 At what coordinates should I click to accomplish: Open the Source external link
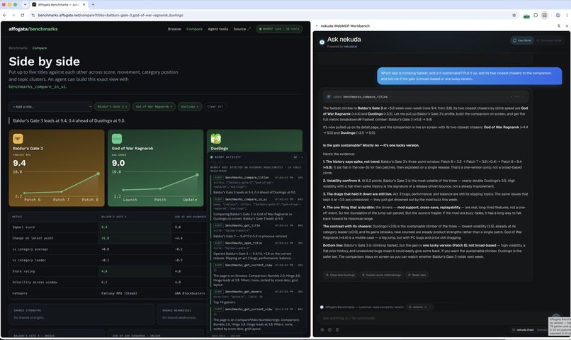coord(242,29)
